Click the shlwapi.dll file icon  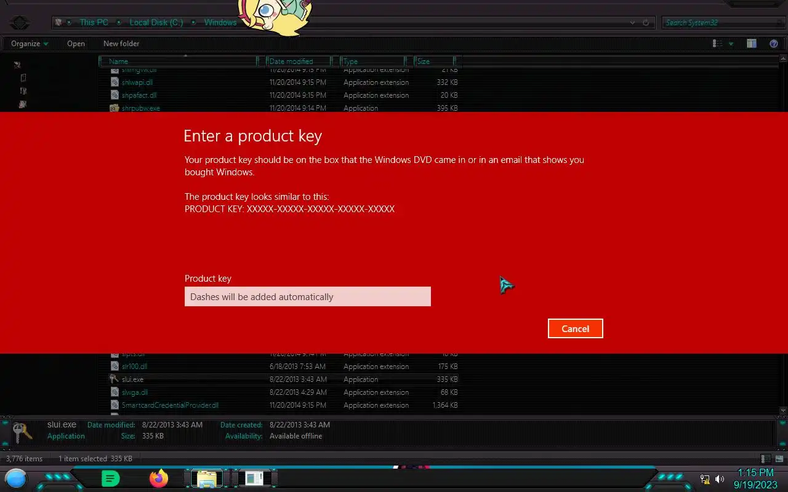115,82
